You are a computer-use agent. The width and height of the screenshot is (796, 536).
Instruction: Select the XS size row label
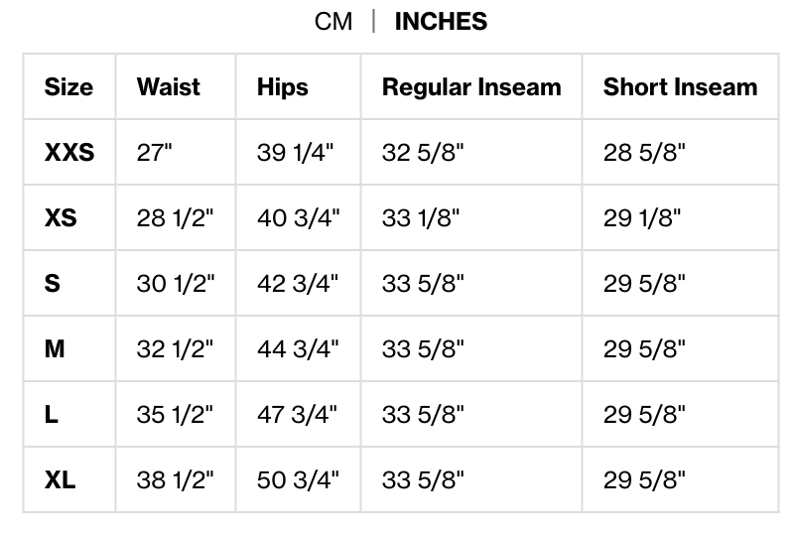61,217
